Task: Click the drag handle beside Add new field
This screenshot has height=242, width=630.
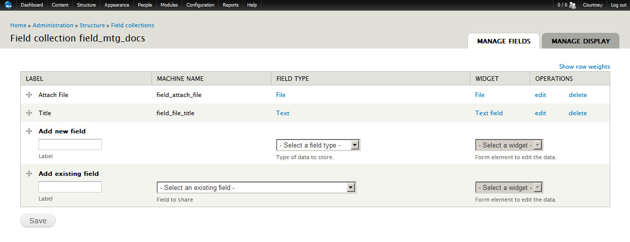Action: [x=29, y=131]
